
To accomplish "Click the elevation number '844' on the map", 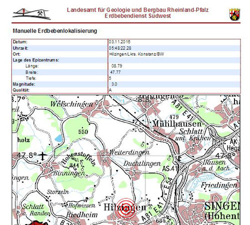I will tap(74, 165).
